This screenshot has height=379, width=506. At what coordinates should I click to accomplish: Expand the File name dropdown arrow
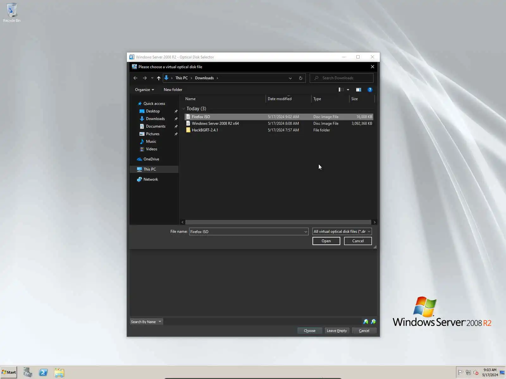tap(306, 232)
